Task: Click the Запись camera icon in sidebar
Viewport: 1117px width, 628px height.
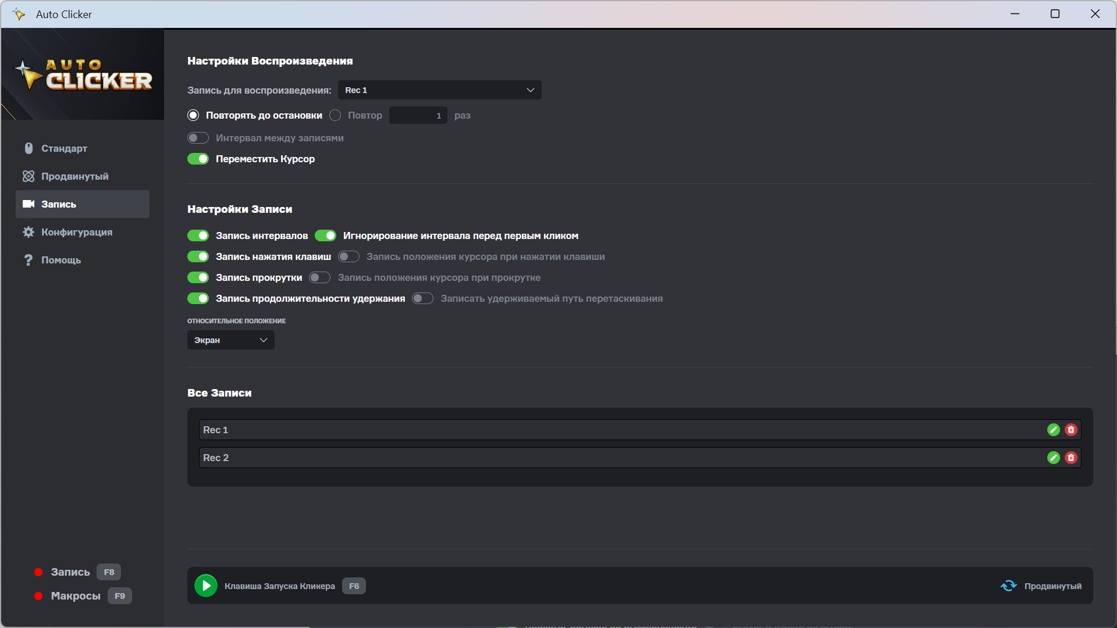Action: [28, 204]
